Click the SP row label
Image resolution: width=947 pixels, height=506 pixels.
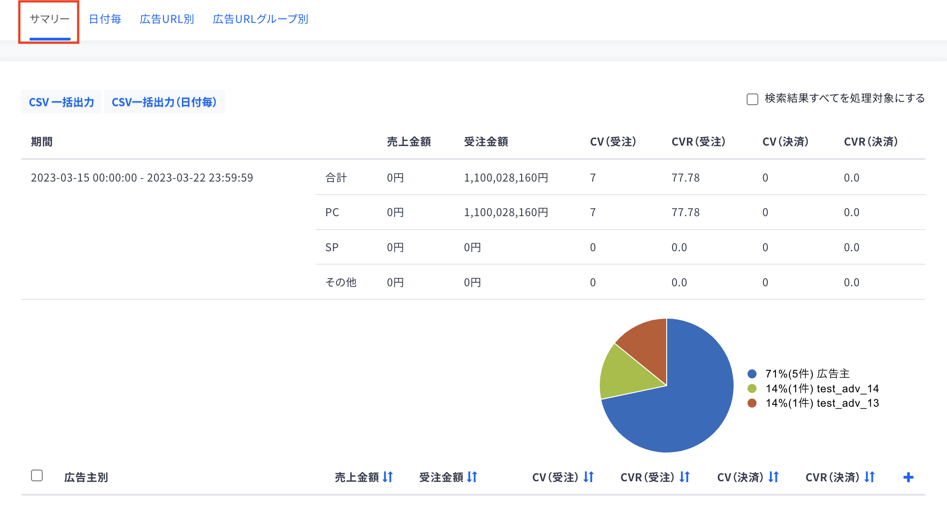(332, 247)
